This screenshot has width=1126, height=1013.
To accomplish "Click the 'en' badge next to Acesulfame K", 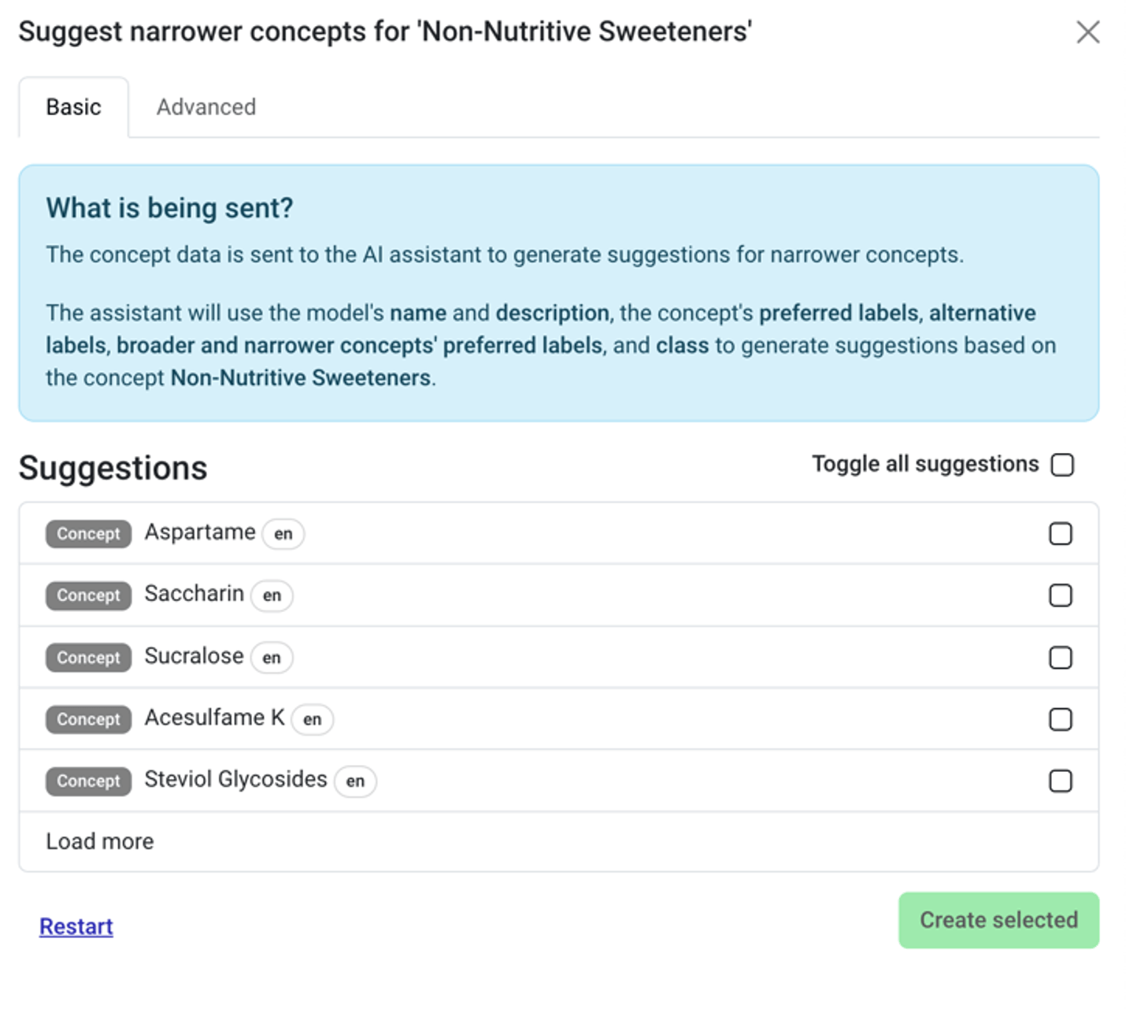I will tap(312, 720).
